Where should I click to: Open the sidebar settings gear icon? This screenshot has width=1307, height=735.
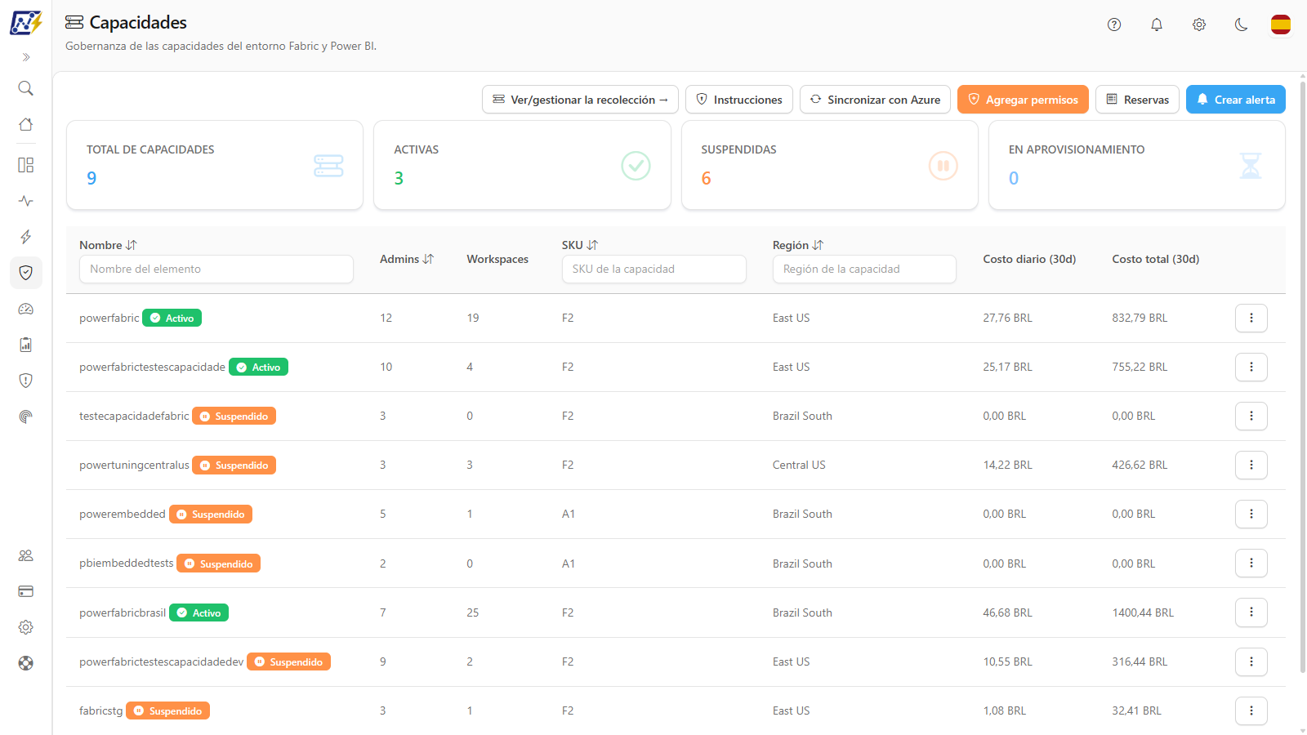[26, 627]
